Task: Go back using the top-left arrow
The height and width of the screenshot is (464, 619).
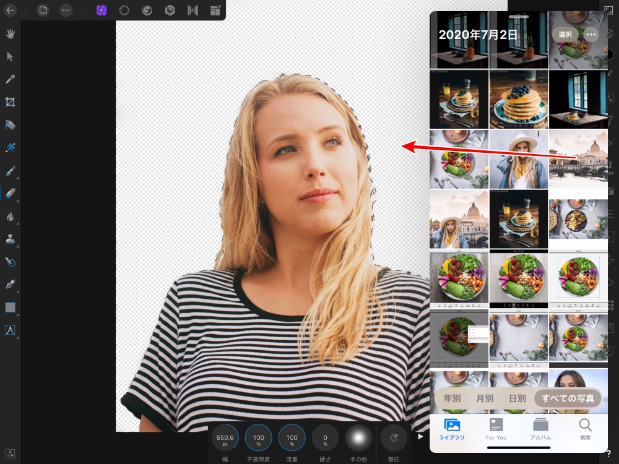Action: (11, 10)
